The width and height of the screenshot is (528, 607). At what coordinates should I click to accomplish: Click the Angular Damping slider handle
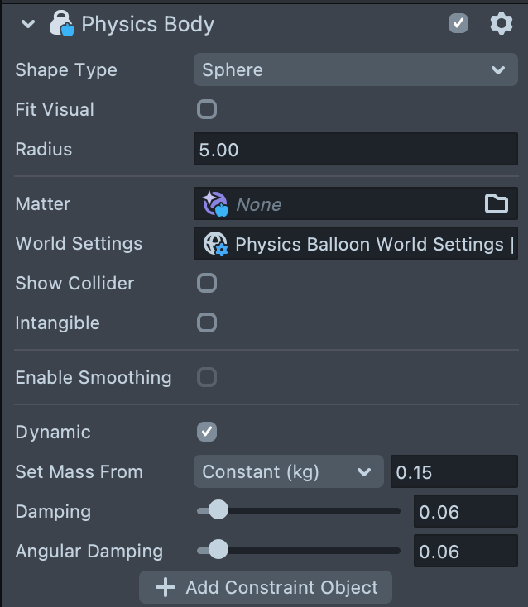(218, 550)
